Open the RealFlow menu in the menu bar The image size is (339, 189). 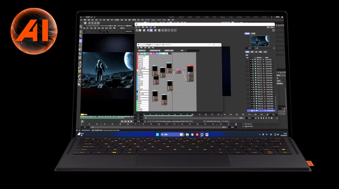[x=147, y=20]
